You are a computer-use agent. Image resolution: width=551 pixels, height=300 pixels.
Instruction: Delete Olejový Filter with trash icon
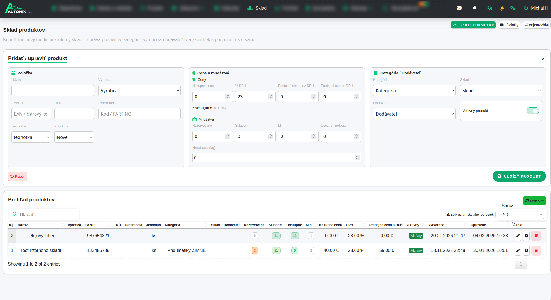[536, 236]
